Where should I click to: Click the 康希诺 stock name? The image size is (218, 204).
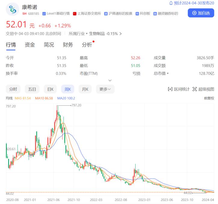click(x=29, y=7)
